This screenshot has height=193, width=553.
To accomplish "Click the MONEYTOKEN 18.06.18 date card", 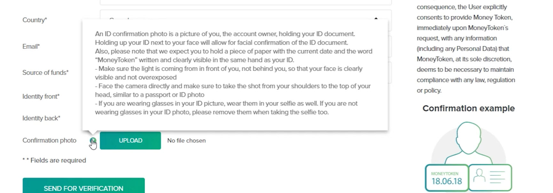I will point(447,177).
